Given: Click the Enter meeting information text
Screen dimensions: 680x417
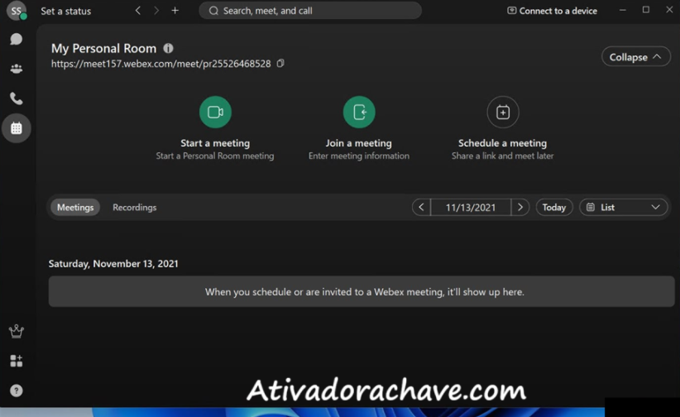Looking at the screenshot, I should click(x=359, y=156).
